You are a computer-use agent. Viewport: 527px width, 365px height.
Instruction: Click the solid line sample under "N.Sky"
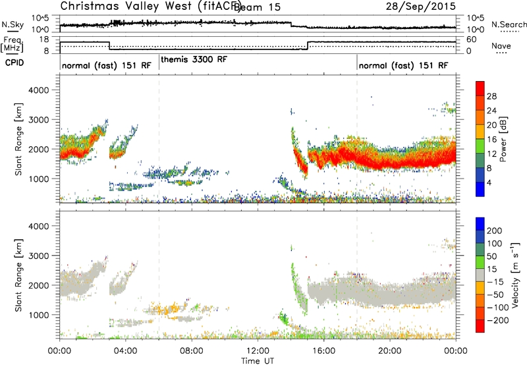(x=12, y=31)
